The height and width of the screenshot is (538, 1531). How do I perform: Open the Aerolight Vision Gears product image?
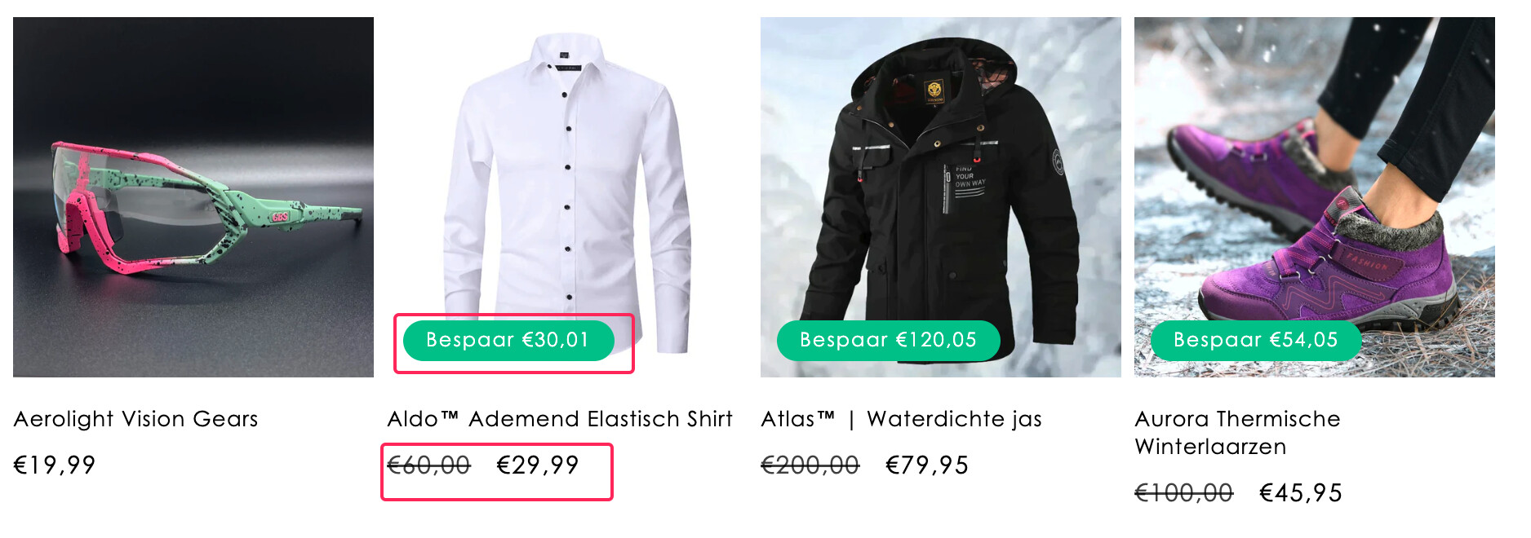[x=193, y=197]
